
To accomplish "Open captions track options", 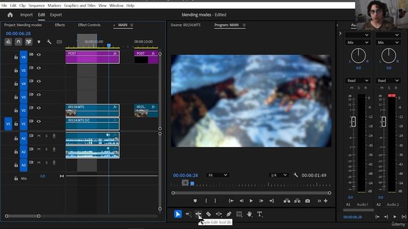I will pos(59,42).
